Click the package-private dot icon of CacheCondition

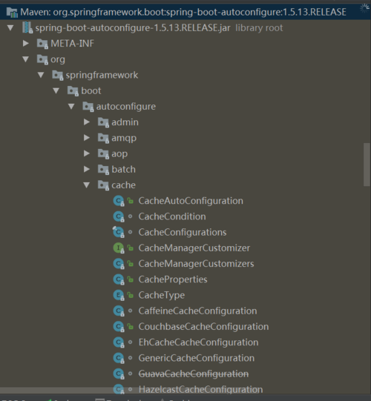[130, 216]
